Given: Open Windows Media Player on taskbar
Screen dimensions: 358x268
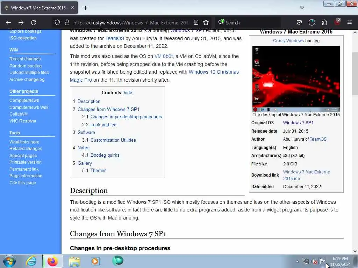Looking at the screenshot, I should [95, 261].
